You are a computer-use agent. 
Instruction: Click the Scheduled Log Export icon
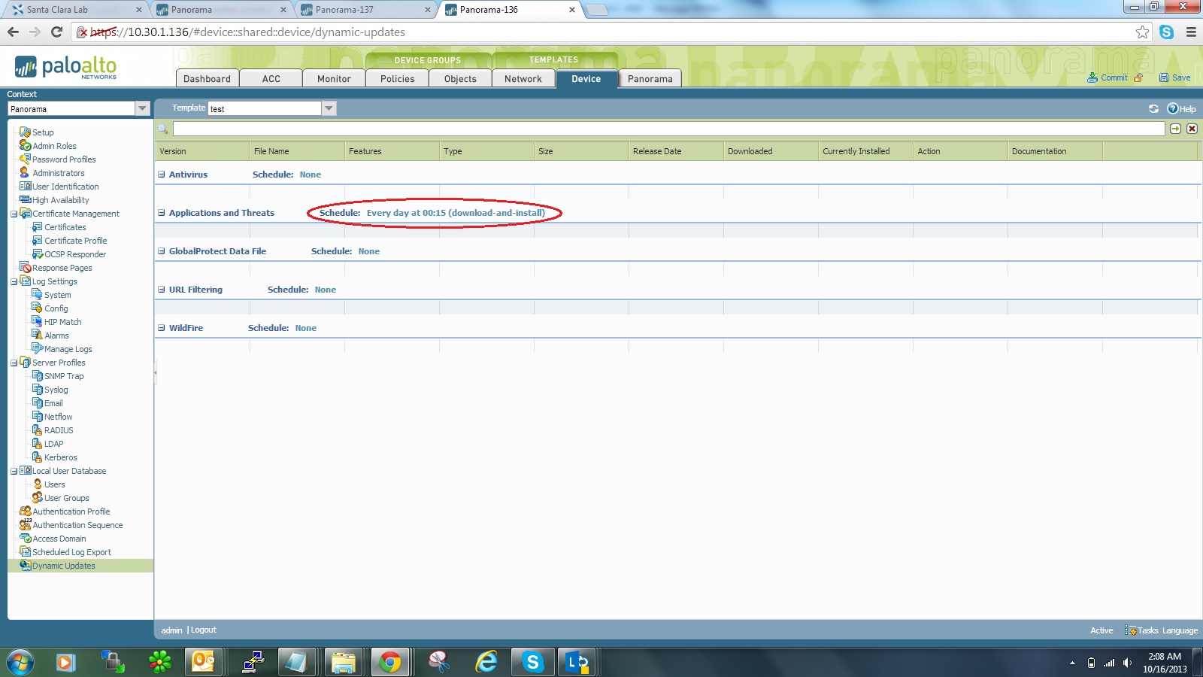pyautogui.click(x=25, y=552)
